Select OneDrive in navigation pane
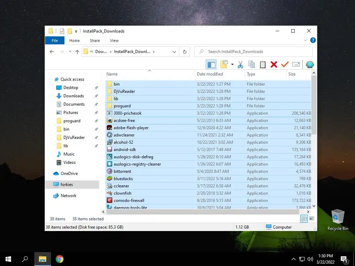 [x=69, y=174]
